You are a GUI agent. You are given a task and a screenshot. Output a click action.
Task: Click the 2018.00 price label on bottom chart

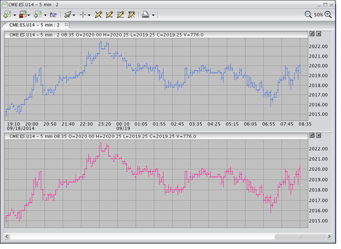[x=318, y=190]
